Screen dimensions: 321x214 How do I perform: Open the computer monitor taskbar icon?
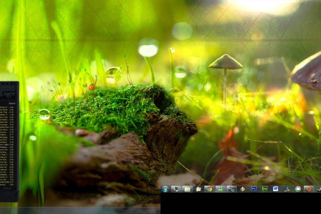(x=176, y=189)
